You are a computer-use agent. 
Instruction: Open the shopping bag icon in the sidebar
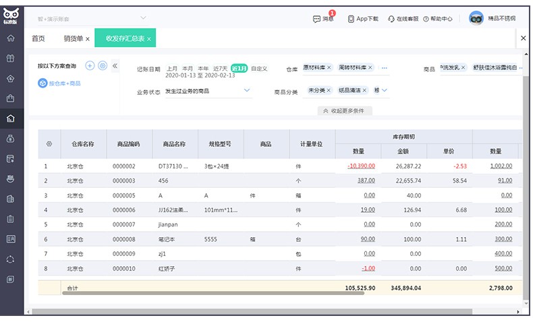point(11,98)
